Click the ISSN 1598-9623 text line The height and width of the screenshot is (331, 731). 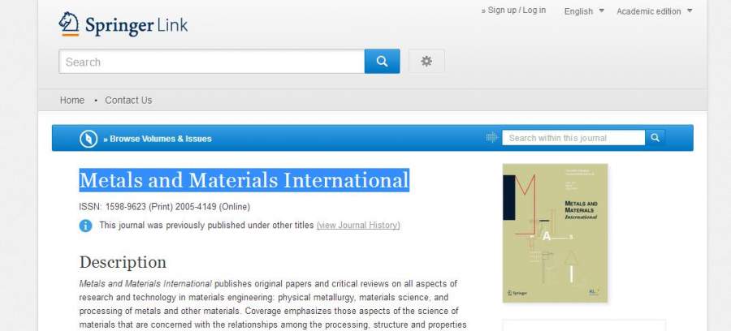pyautogui.click(x=165, y=207)
